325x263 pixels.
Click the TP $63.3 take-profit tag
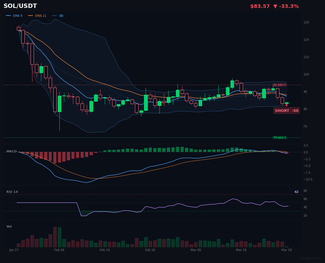pyautogui.click(x=280, y=137)
